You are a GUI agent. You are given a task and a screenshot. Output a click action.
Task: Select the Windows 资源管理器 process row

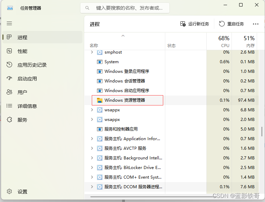171,100
